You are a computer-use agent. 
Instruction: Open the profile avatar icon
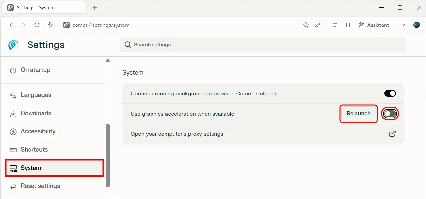pyautogui.click(x=417, y=25)
